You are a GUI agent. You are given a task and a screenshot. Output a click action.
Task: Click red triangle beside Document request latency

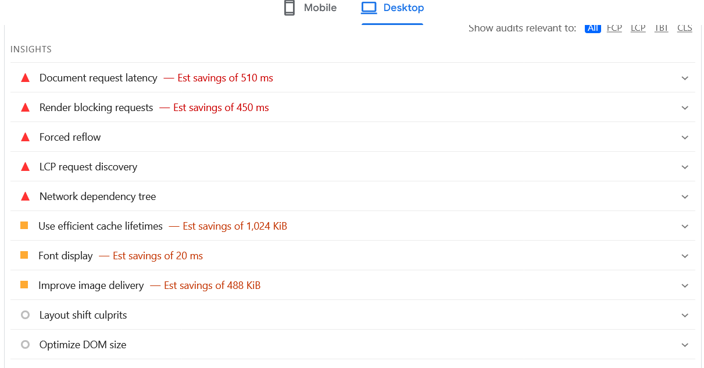25,78
